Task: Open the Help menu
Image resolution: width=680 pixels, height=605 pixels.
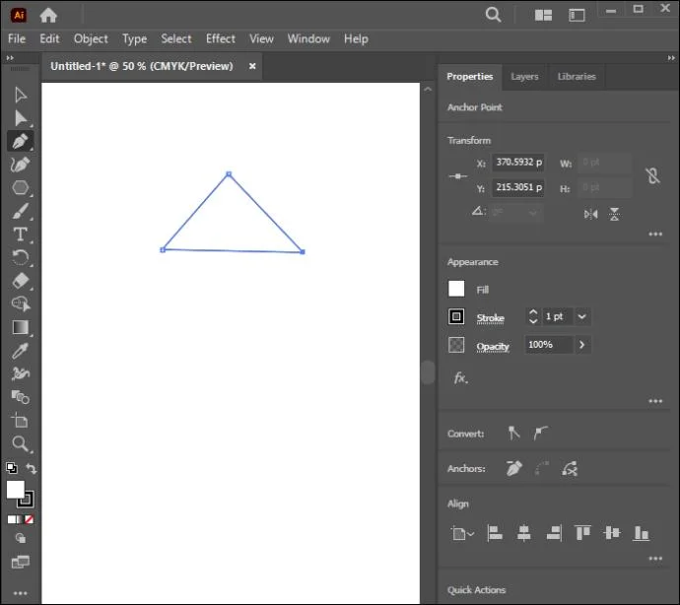Action: (x=356, y=39)
